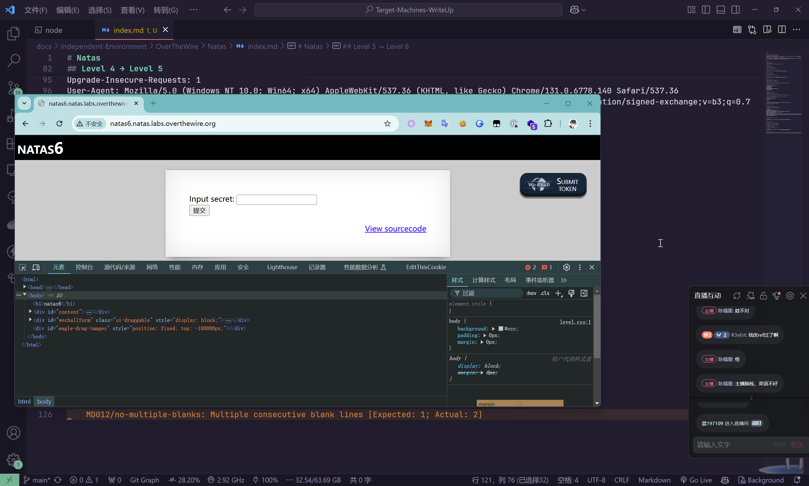
Task: Click the 提交 submit button
Action: click(199, 210)
